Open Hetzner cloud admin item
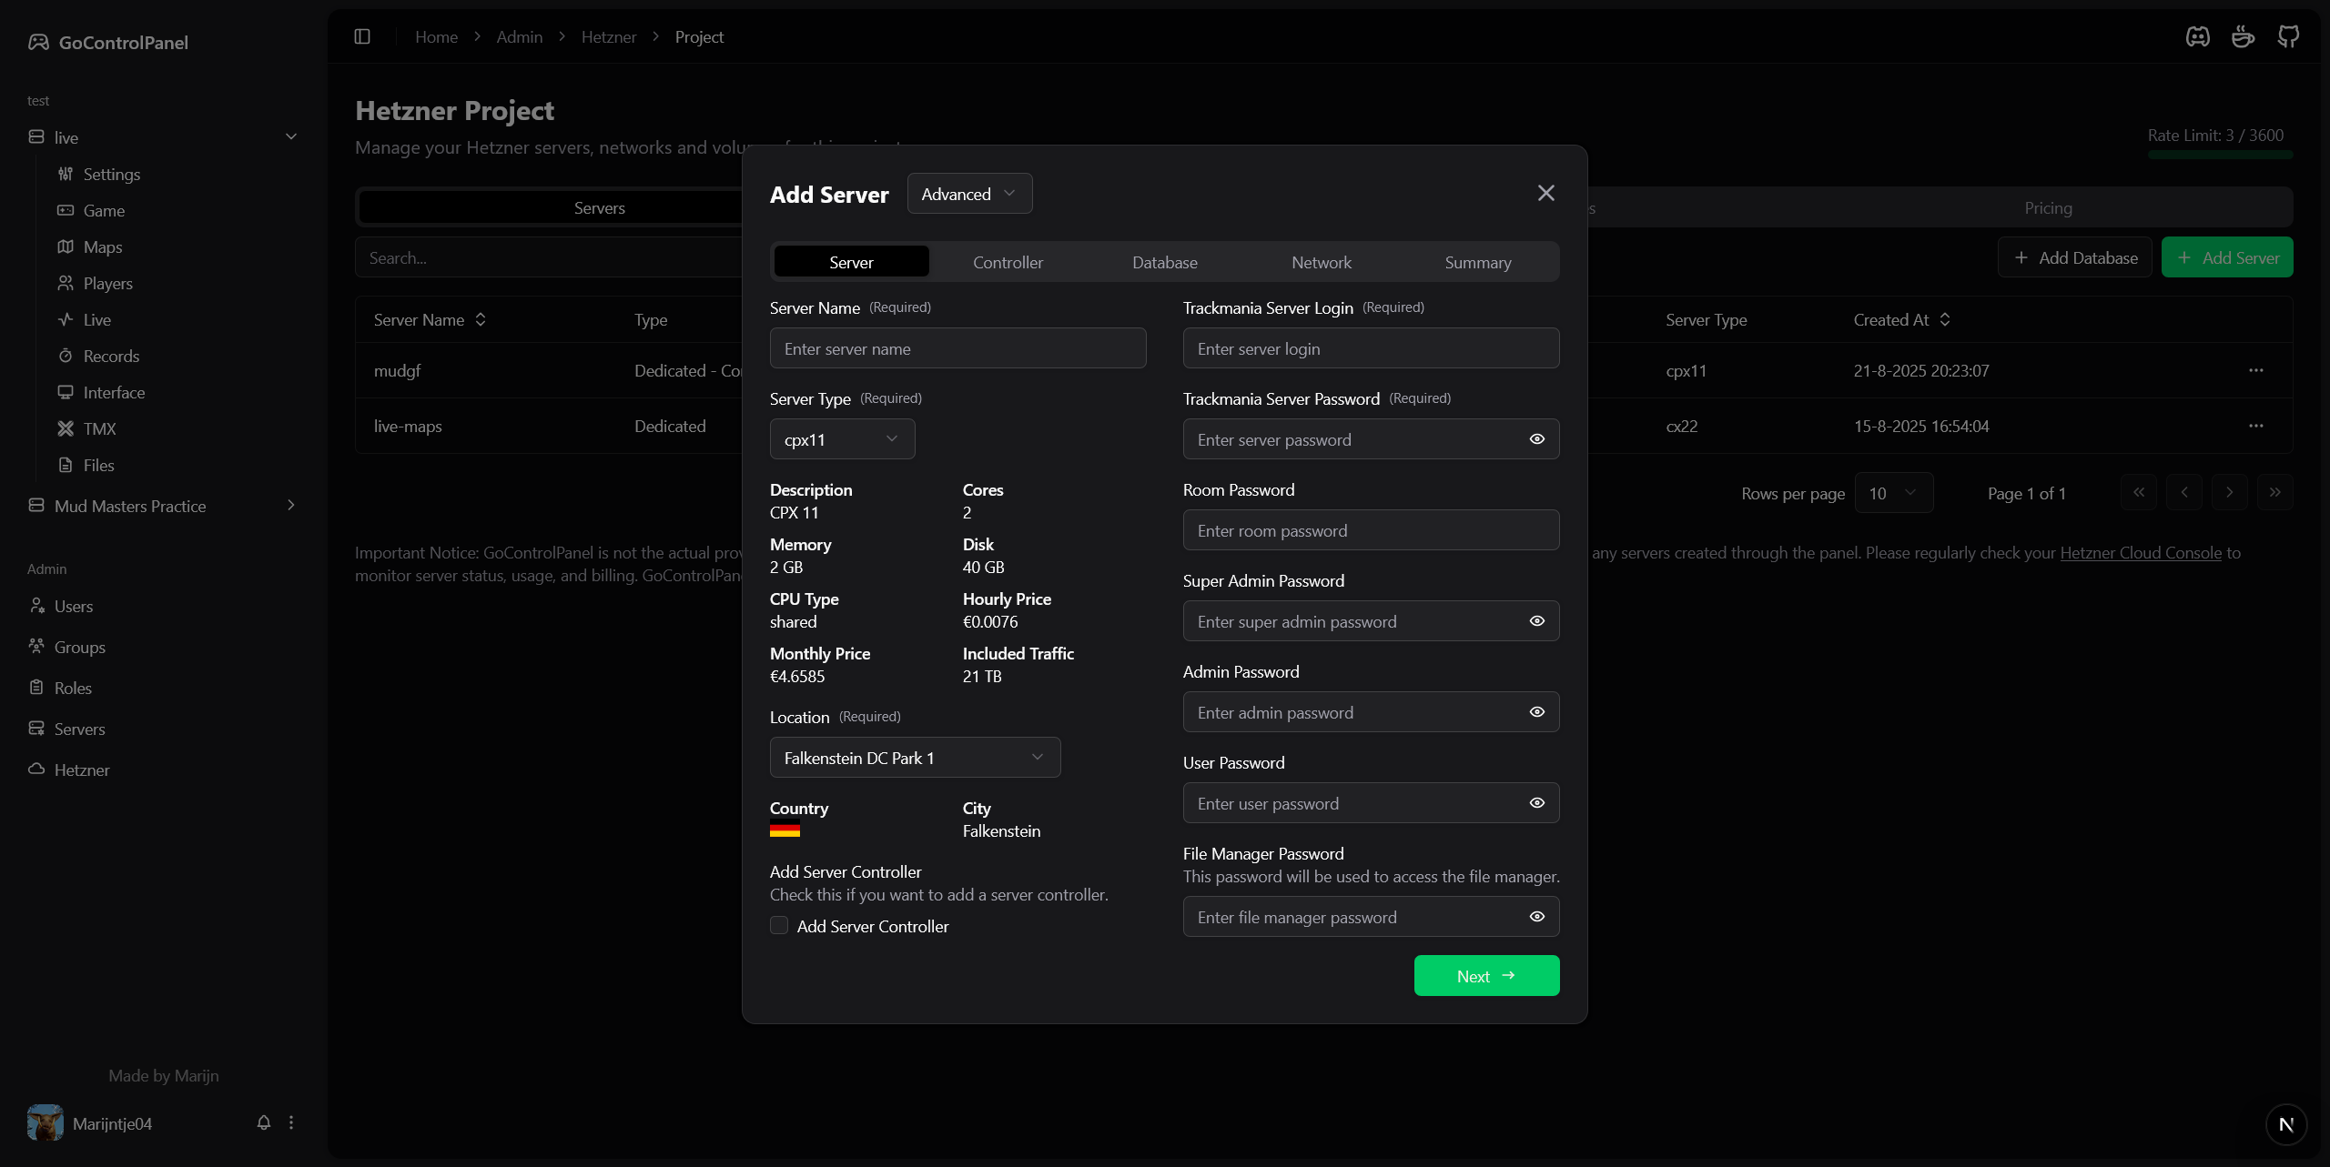 click(81, 770)
